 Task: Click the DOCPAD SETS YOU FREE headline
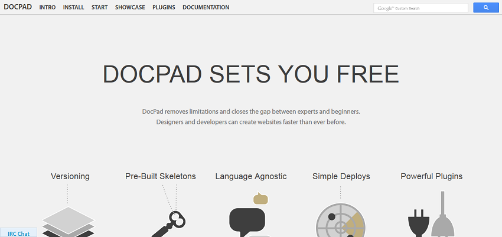click(250, 74)
